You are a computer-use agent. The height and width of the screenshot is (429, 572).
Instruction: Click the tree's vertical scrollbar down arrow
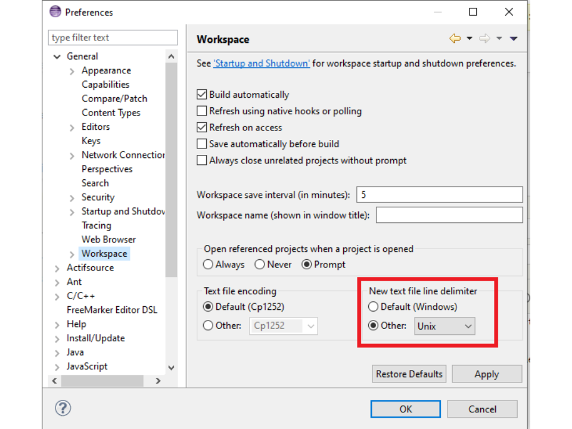[x=172, y=368]
